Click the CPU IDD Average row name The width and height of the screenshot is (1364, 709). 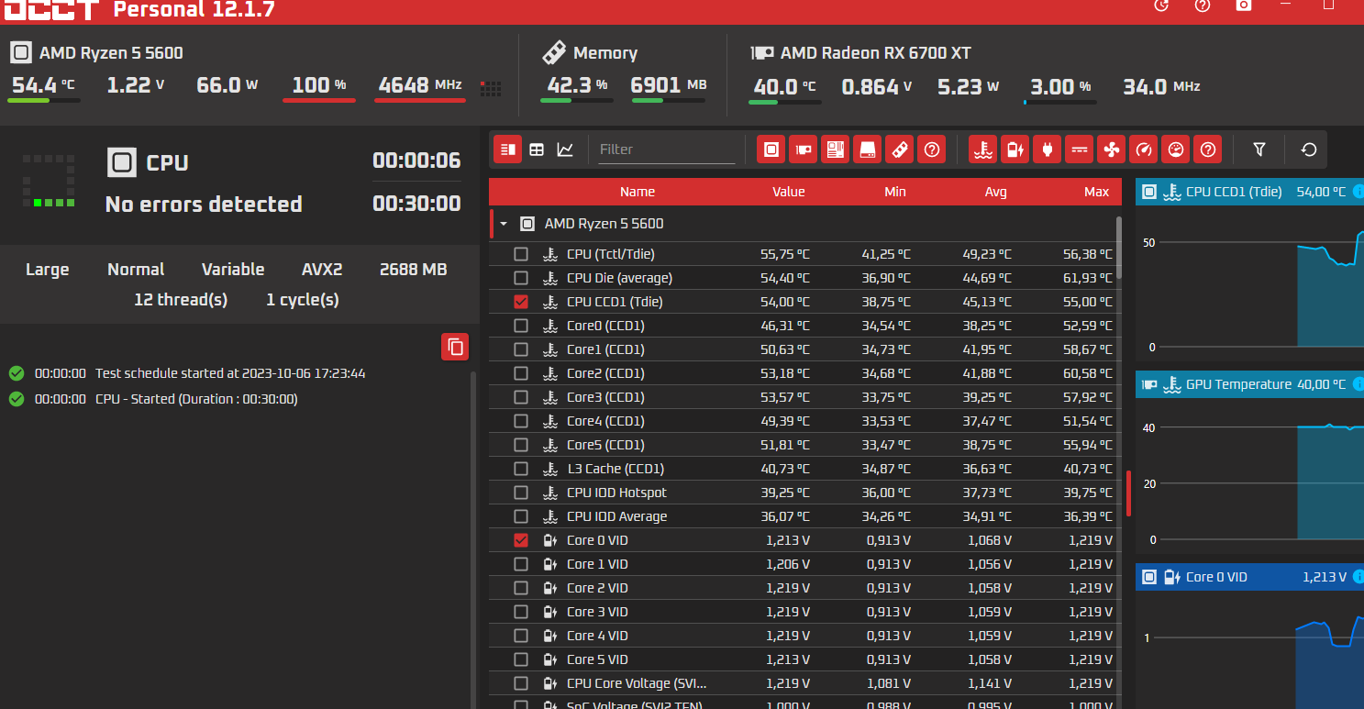616,516
